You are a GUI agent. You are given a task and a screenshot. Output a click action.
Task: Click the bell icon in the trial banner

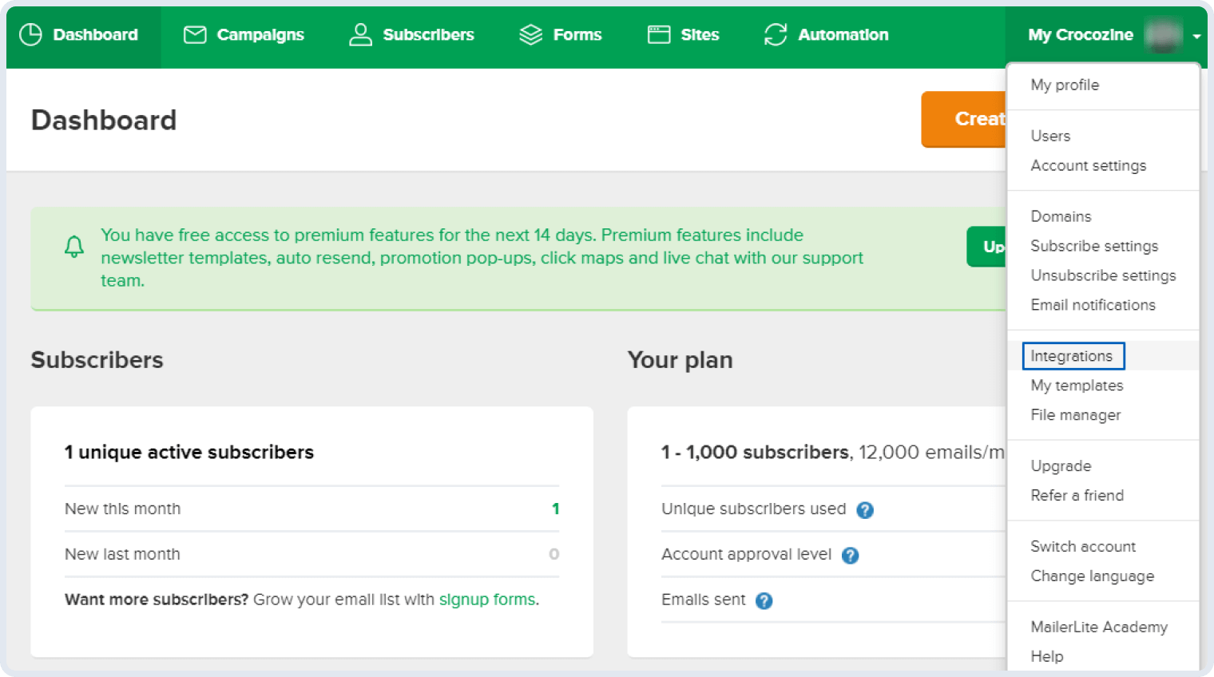pos(74,247)
